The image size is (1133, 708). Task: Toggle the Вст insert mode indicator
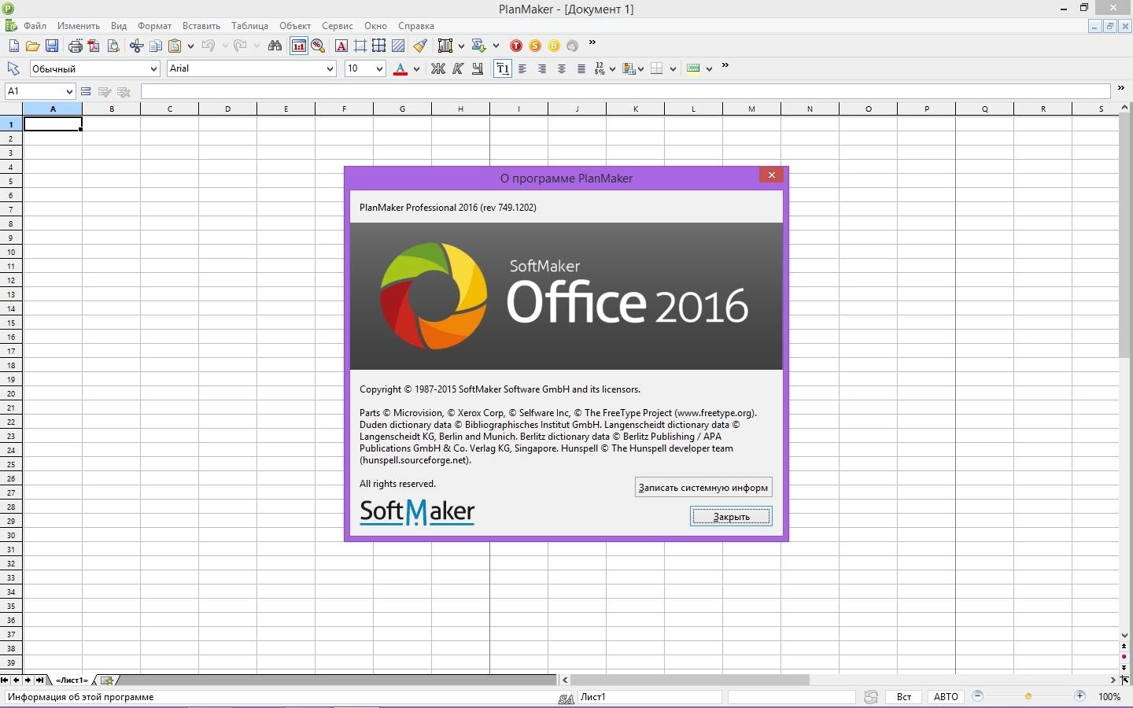point(904,697)
